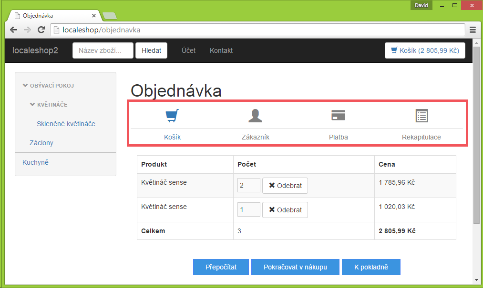
Task: Open the Platba payment card icon
Action: pyautogui.click(x=339, y=115)
